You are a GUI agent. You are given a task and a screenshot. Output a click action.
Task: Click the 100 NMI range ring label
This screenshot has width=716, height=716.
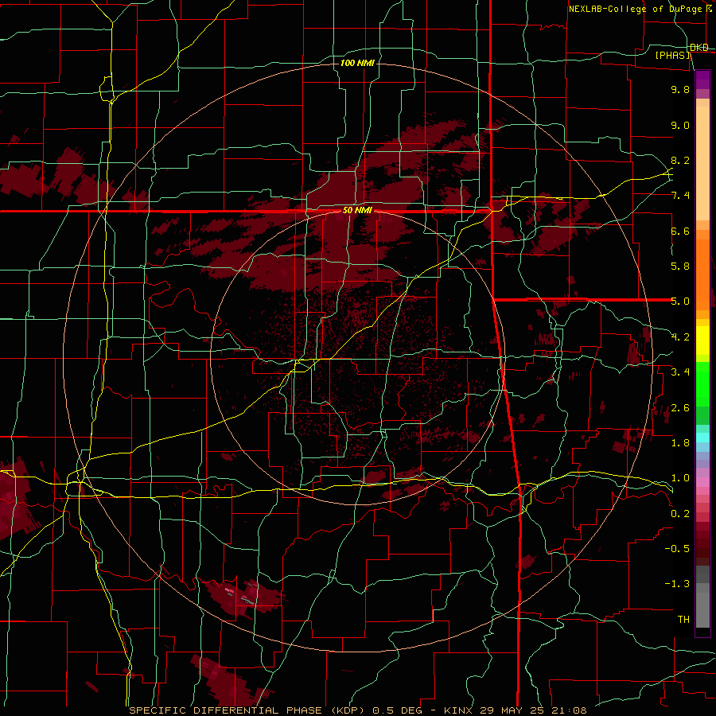[357, 63]
